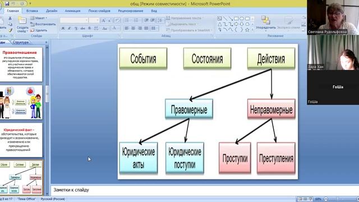The image size is (359, 202).
Task: Click the increase indent level icon
Action: tap(153, 20)
